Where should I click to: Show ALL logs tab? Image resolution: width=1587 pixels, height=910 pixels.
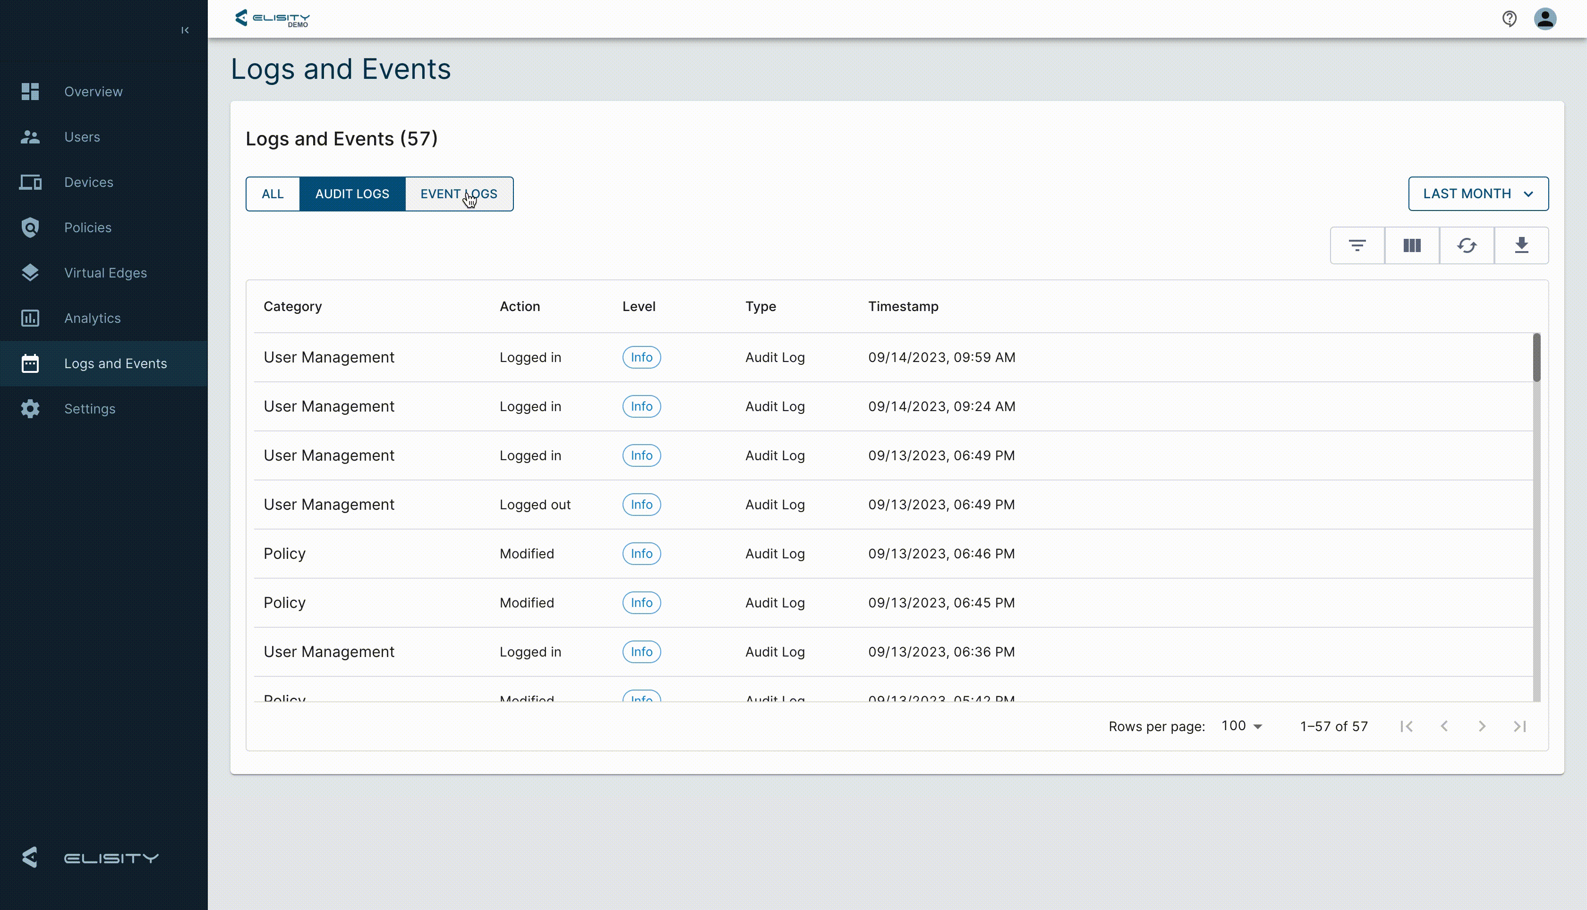pyautogui.click(x=273, y=194)
